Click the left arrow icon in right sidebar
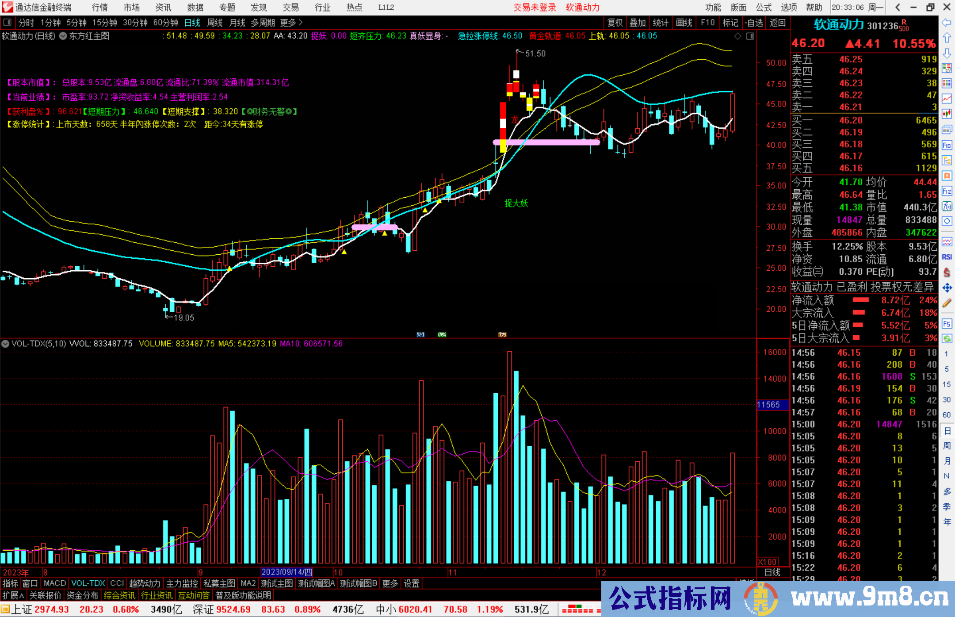The height and width of the screenshot is (617, 955). point(947,23)
